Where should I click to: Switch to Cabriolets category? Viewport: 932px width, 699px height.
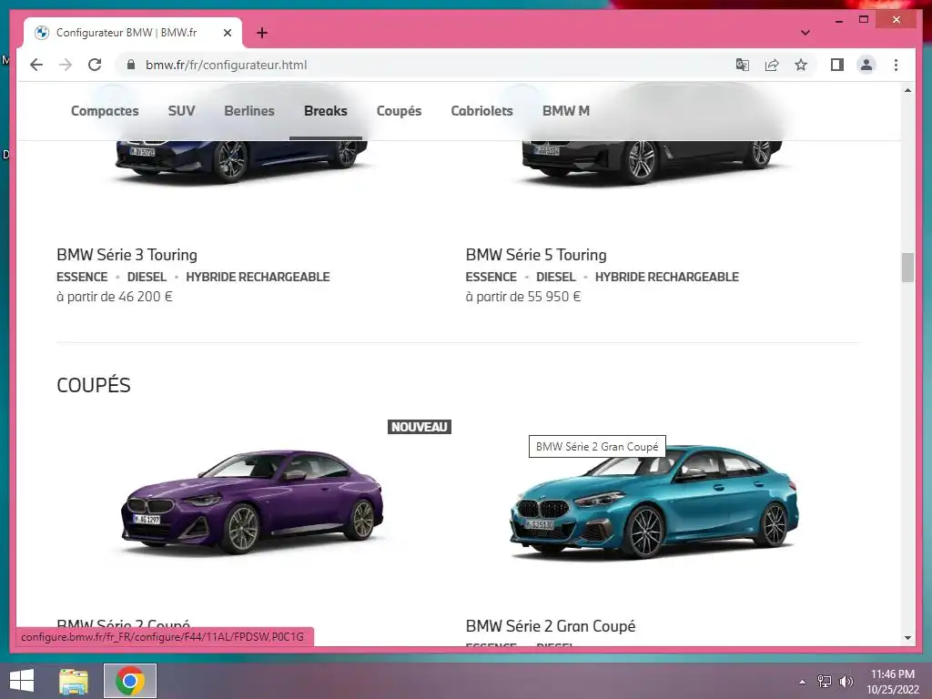pos(481,110)
